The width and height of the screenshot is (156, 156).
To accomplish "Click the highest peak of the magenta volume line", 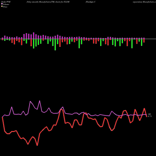I will [40, 101].
